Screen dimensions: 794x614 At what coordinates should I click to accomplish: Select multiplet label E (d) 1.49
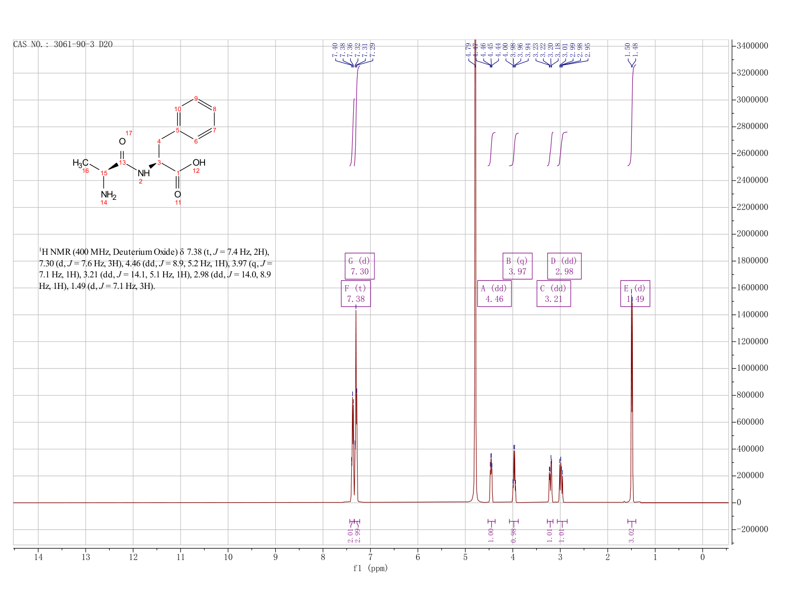(x=635, y=293)
